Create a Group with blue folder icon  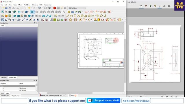tap(73, 12)
